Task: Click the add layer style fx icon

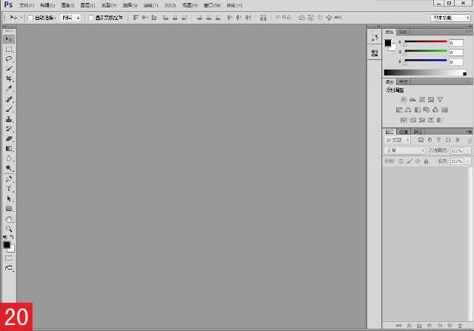Action: click(x=409, y=326)
